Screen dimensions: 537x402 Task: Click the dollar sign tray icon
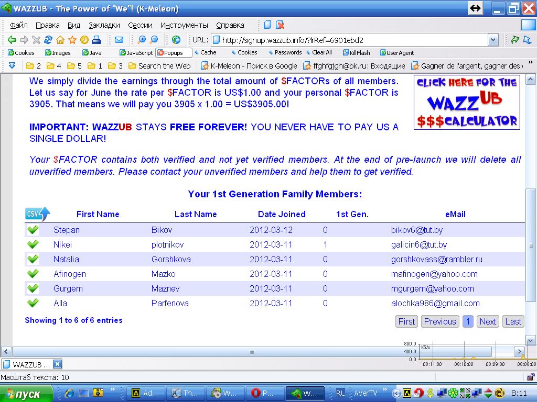(x=431, y=393)
